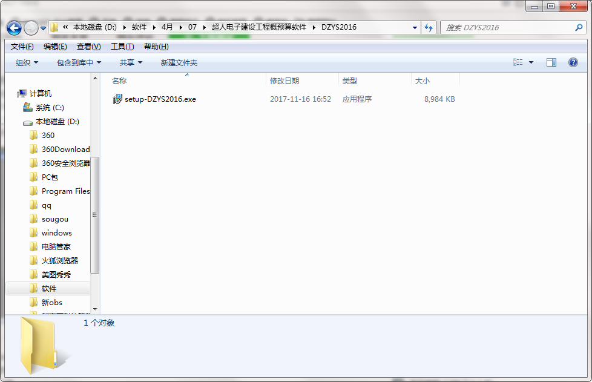Open the qq folder in tree
Screen dimensions: 592x382
click(x=47, y=205)
